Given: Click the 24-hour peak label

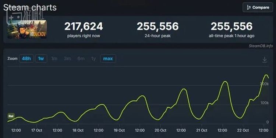Looking at the screenshot, I should (x=158, y=36).
